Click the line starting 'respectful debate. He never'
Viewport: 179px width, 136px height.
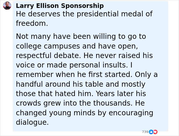click(84, 55)
